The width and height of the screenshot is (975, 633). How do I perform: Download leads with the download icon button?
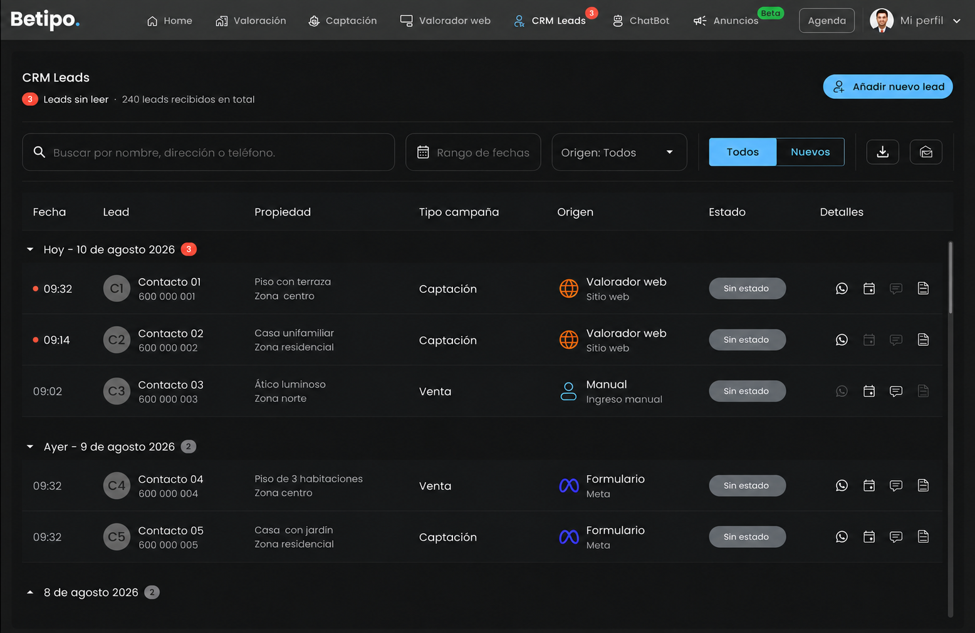883,152
